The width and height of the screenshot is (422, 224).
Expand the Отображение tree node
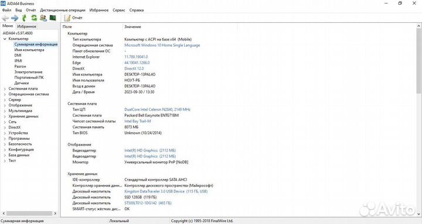(x=5, y=105)
